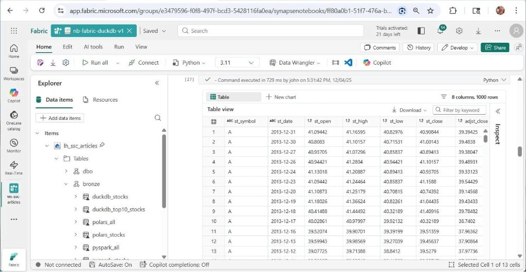
Task: Collapse the Explorer pane
Action: (x=157, y=83)
